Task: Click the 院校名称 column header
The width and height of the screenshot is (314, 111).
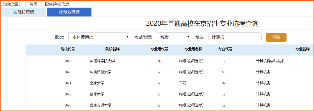Action: click(113, 49)
